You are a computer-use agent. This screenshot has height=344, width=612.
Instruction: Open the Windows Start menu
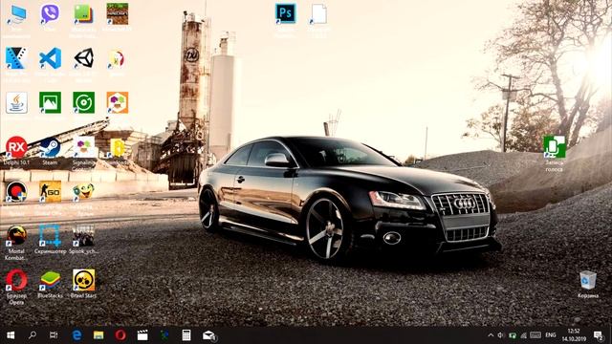pos(11,335)
